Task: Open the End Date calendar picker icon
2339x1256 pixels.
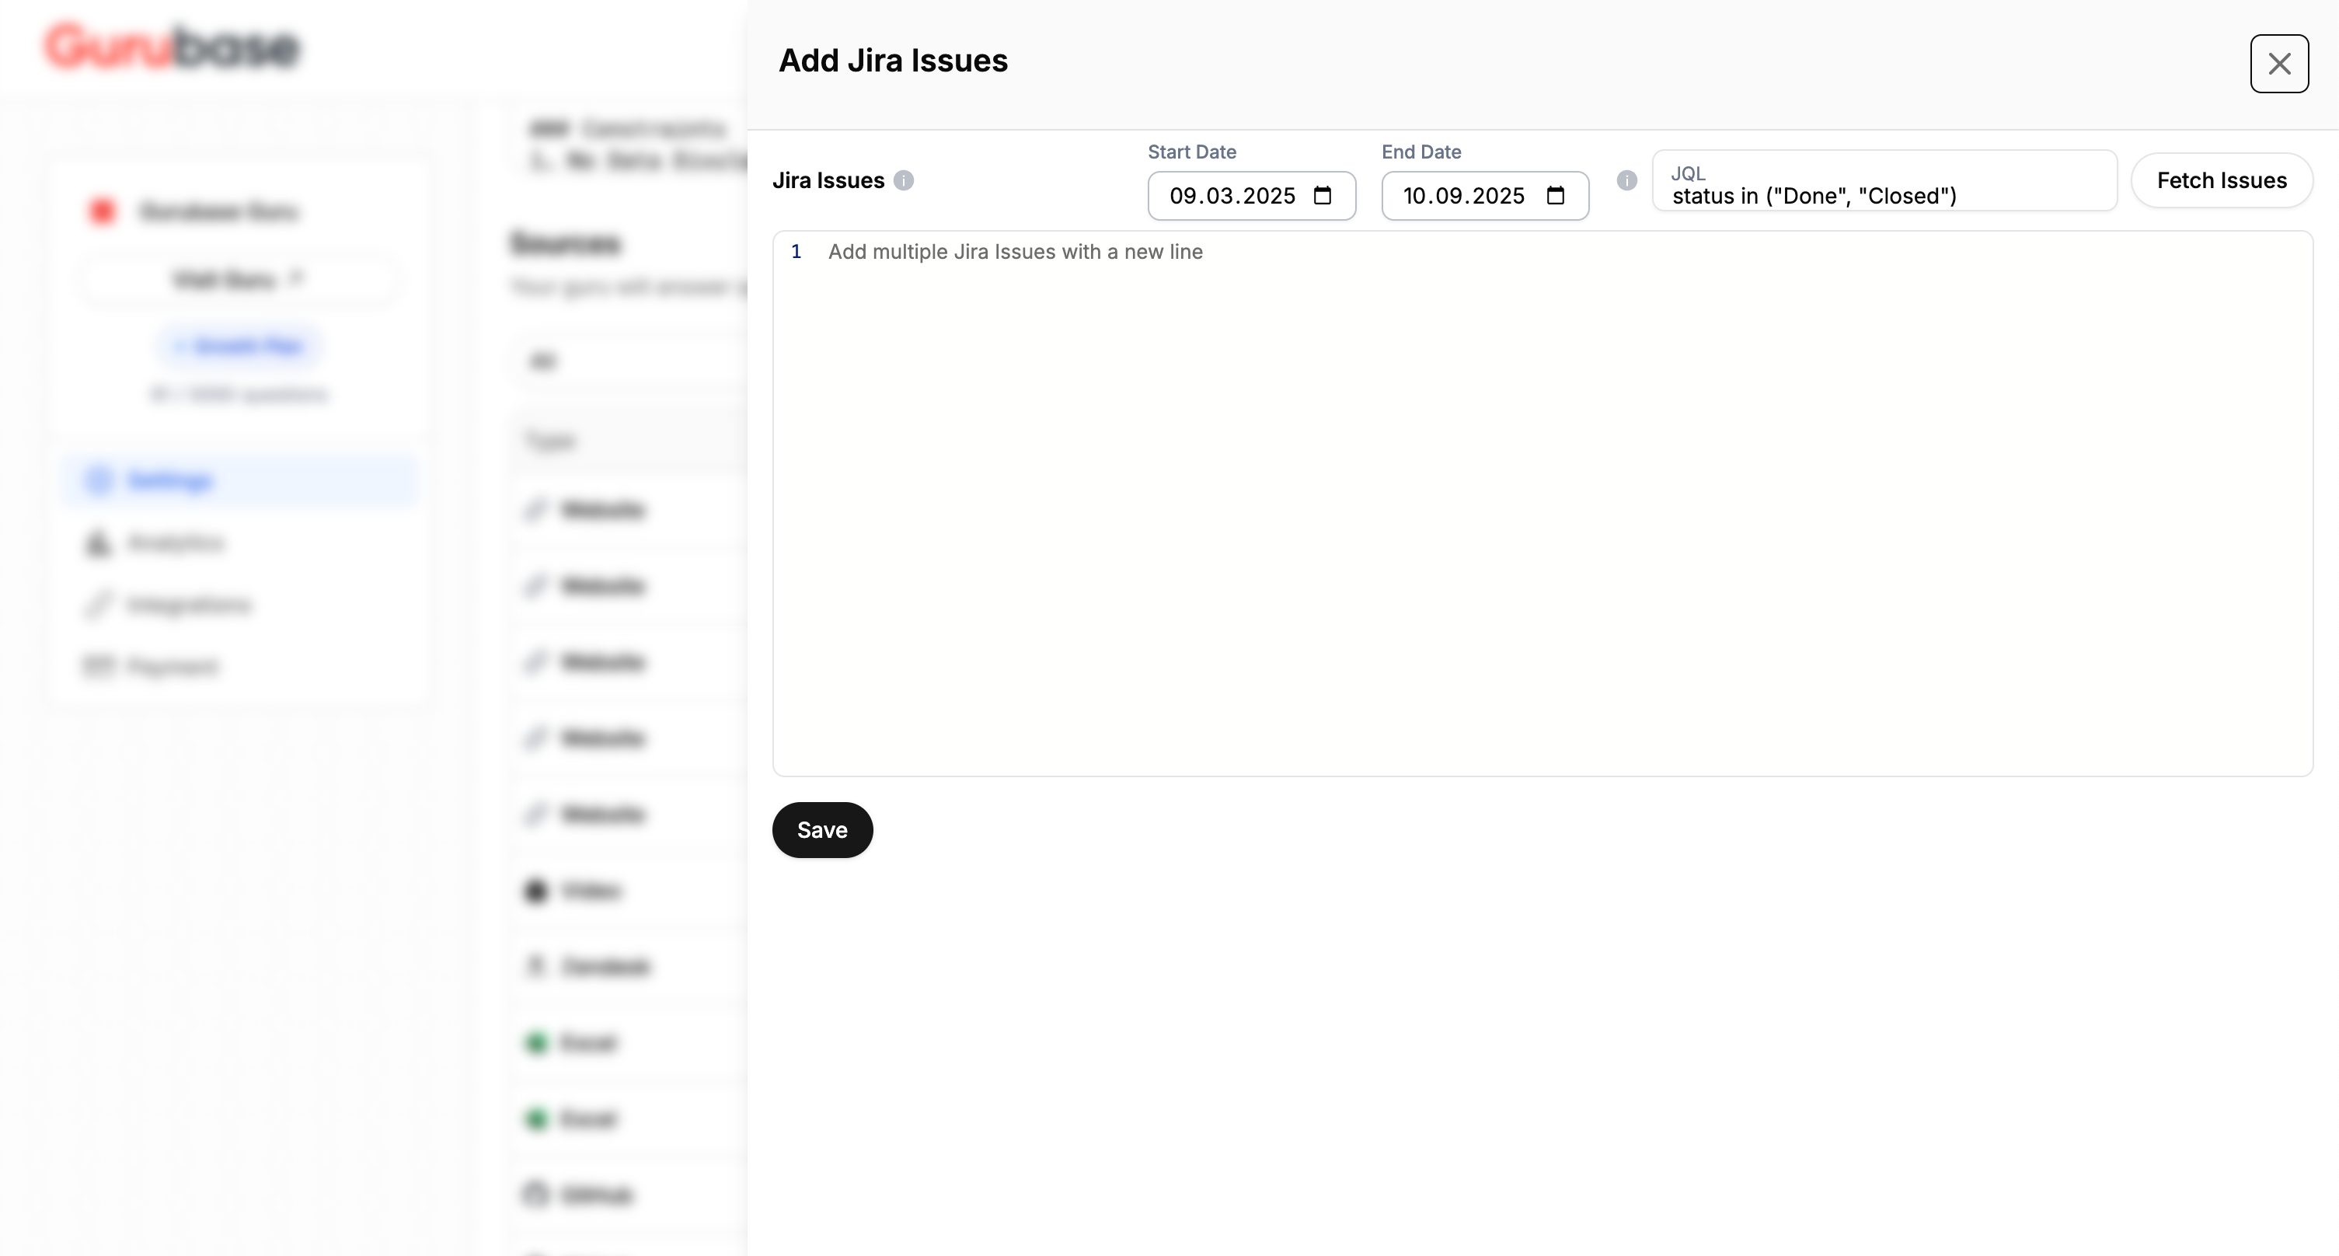Action: coord(1556,195)
